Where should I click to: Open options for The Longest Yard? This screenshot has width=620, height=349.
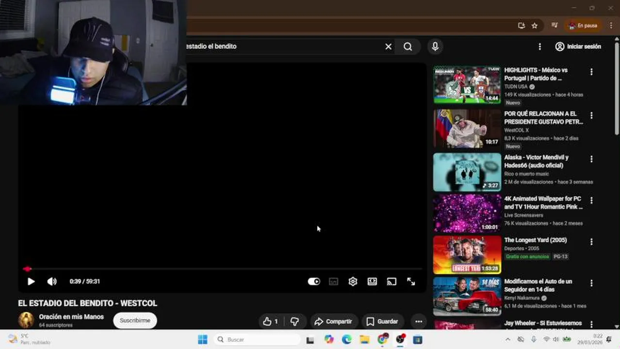pos(591,241)
